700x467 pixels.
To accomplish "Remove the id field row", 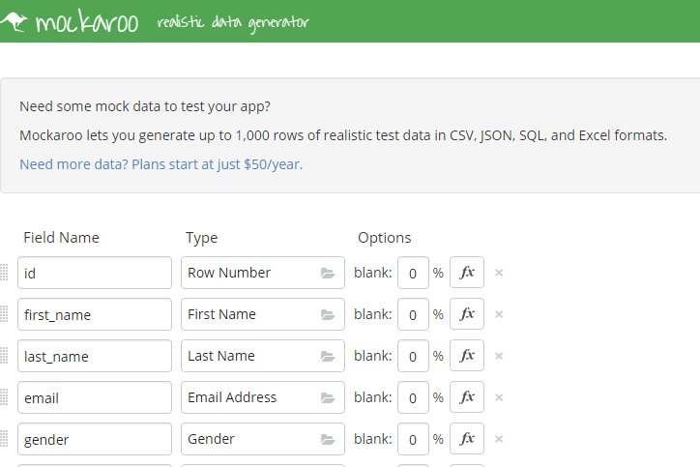I will click(x=499, y=273).
